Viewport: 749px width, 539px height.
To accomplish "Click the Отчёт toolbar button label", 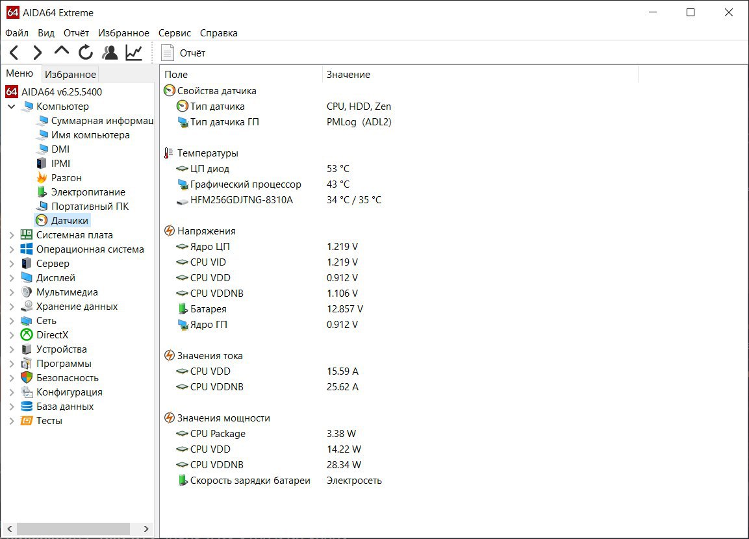I will (x=192, y=53).
